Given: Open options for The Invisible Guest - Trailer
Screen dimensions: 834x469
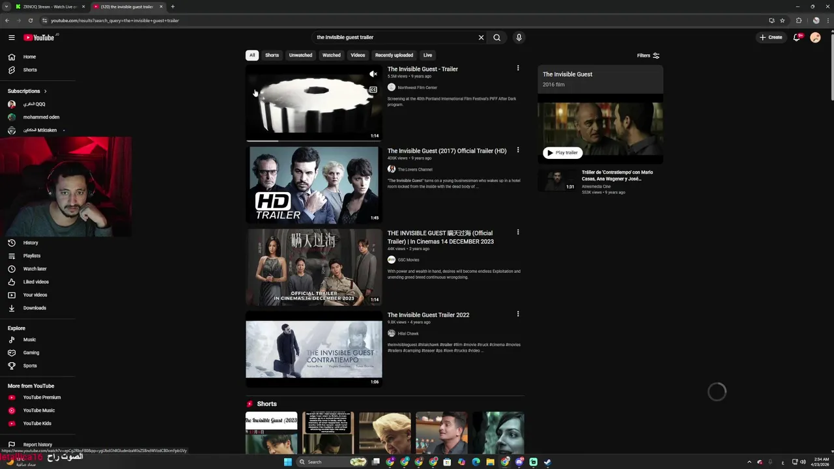Looking at the screenshot, I should (x=518, y=68).
